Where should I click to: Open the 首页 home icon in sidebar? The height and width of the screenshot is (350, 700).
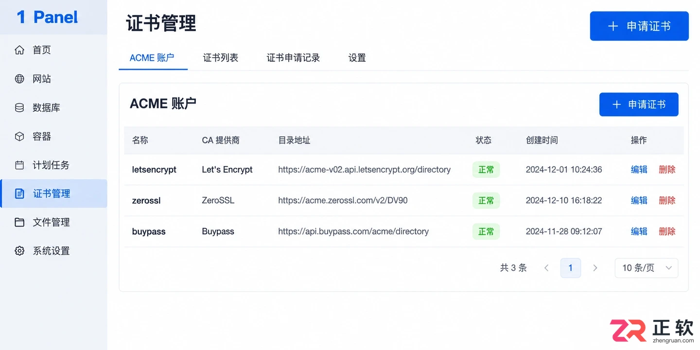point(19,50)
